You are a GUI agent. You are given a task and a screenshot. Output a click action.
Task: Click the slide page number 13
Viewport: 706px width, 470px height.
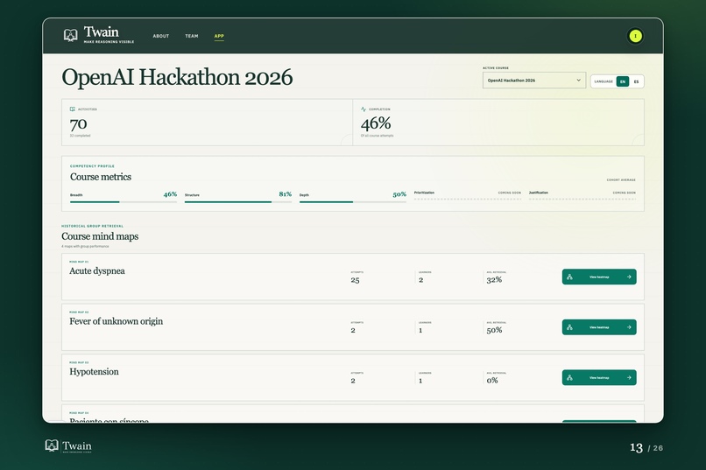point(636,447)
